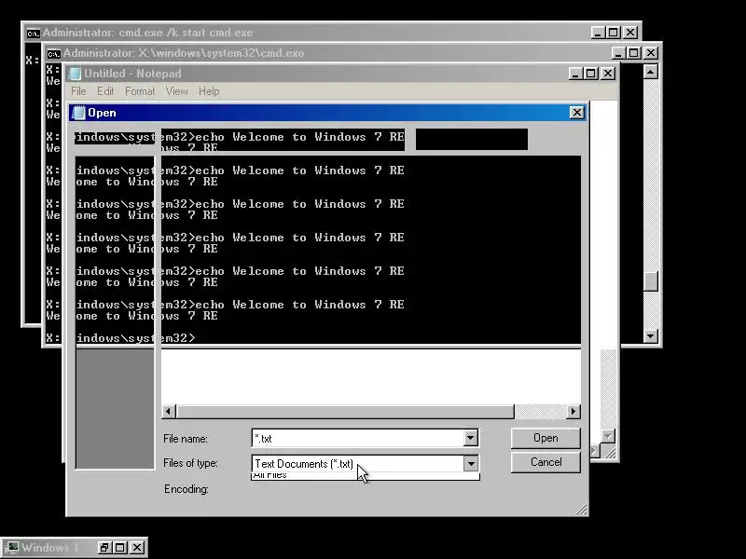Open the Format menu in Notepad

[x=140, y=91]
